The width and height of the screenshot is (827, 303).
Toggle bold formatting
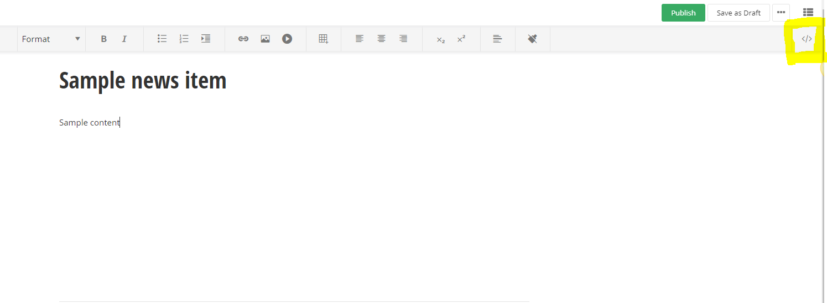(x=103, y=39)
